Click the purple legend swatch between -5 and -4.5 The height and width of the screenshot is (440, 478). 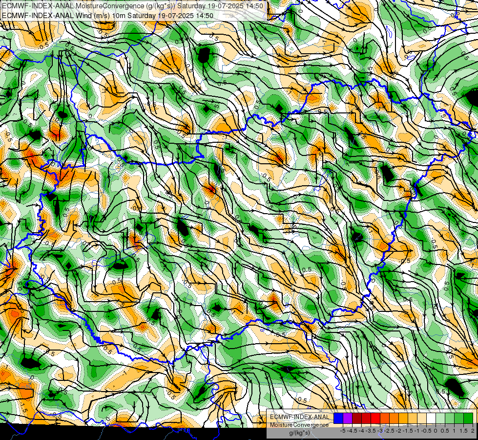(348, 418)
